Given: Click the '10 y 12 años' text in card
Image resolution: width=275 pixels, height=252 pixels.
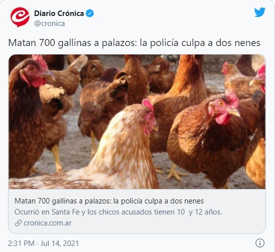Looking at the screenshot, I should point(199,212).
